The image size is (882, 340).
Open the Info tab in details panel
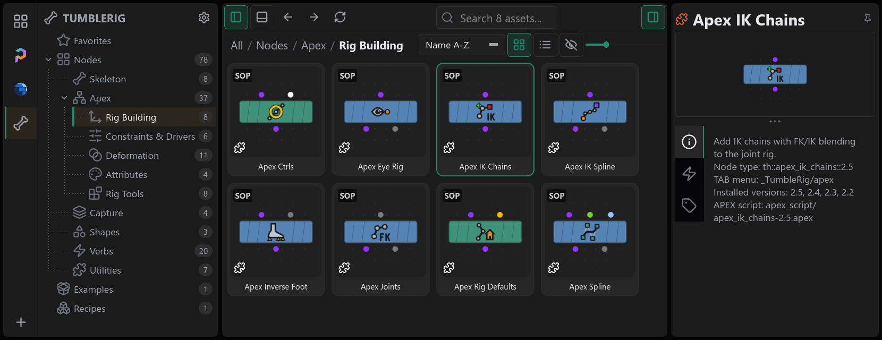[x=689, y=142]
